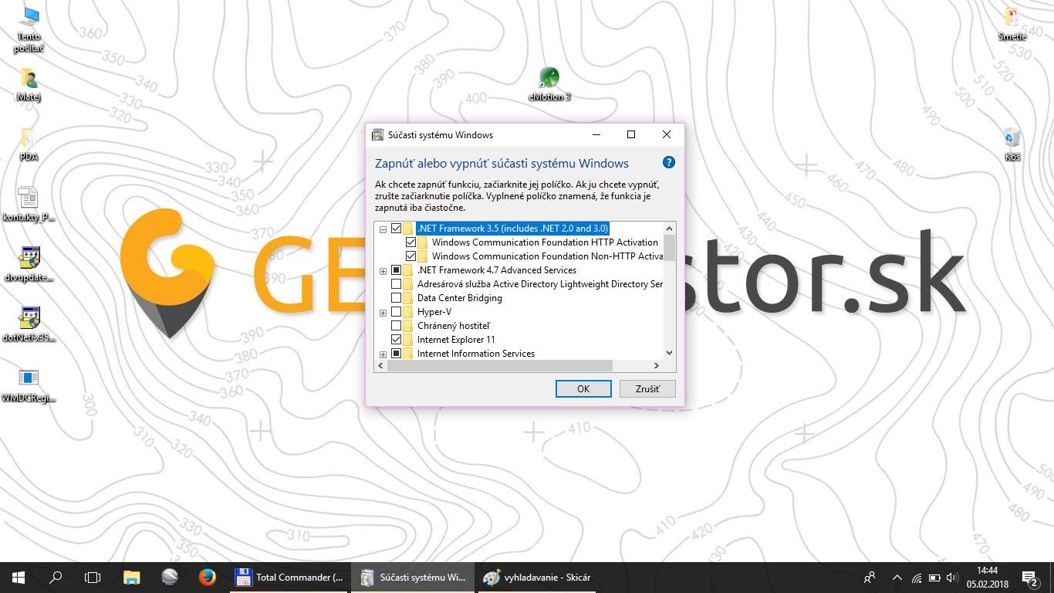Open the PDA folder on desktop
This screenshot has height=593, width=1054.
(x=29, y=144)
